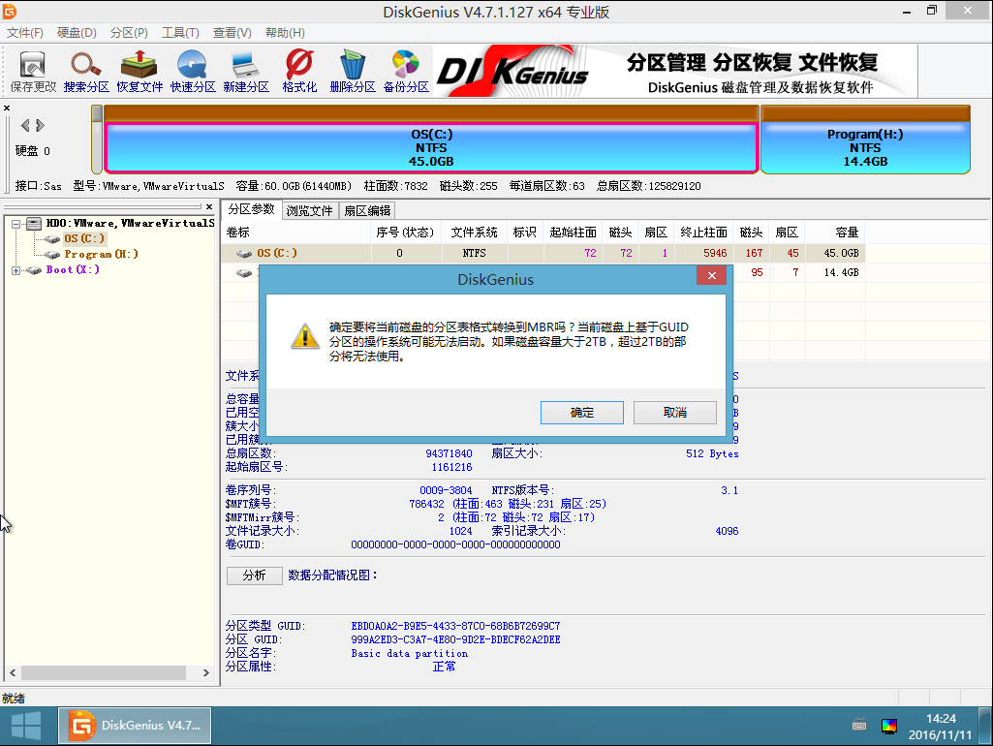Collapse the HD0 VMware disk node

coord(16,224)
